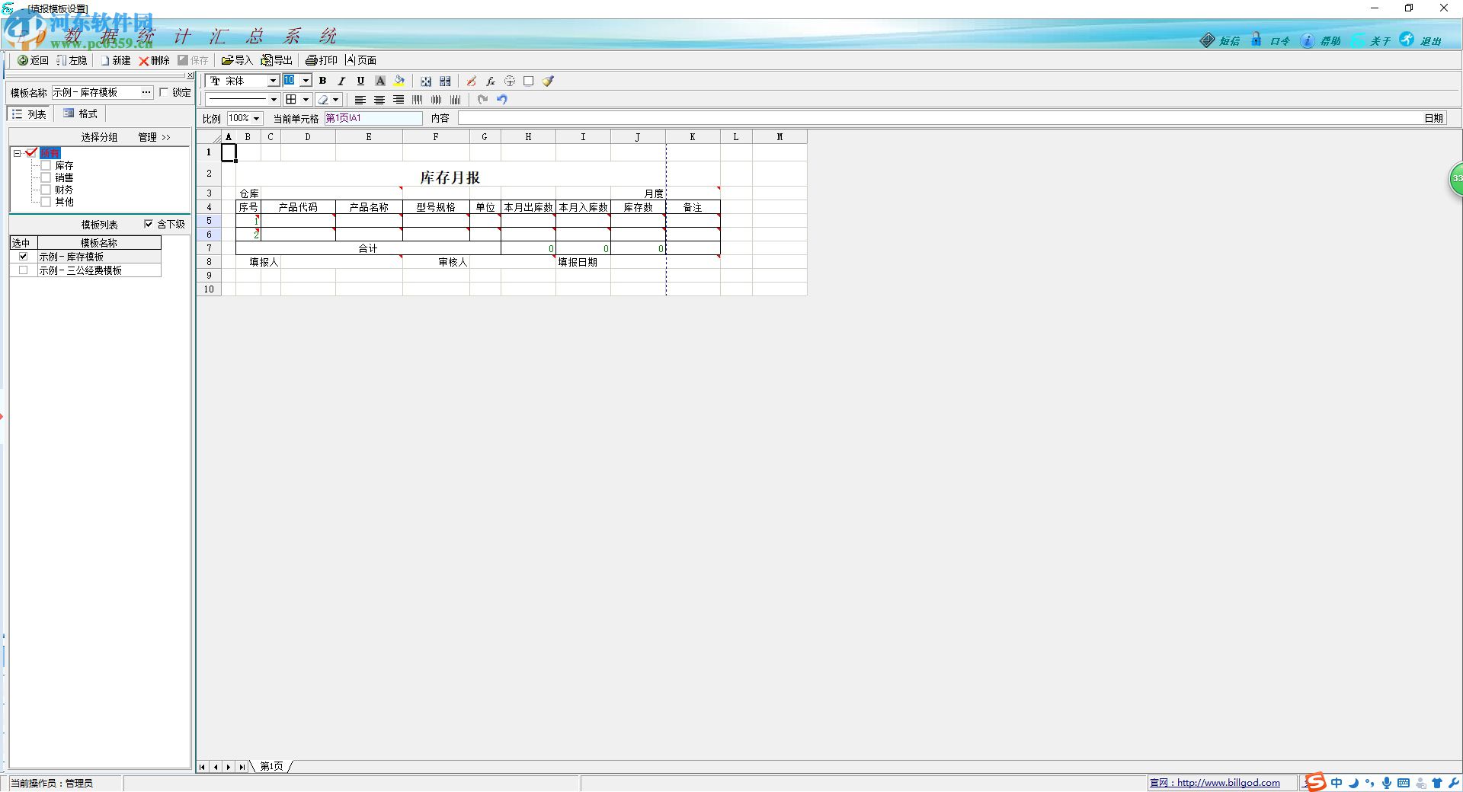The image size is (1463, 792).
Task: Switch to the 列表 tab
Action: coord(30,114)
